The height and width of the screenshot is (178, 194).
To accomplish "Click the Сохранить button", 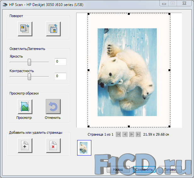I will click(144, 169).
